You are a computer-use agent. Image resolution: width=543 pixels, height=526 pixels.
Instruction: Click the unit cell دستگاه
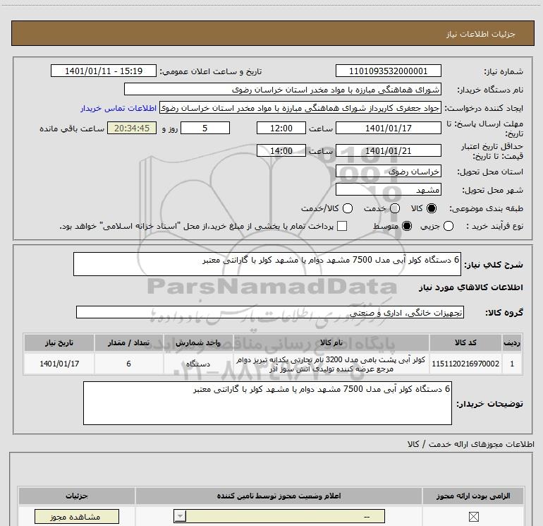click(x=198, y=364)
